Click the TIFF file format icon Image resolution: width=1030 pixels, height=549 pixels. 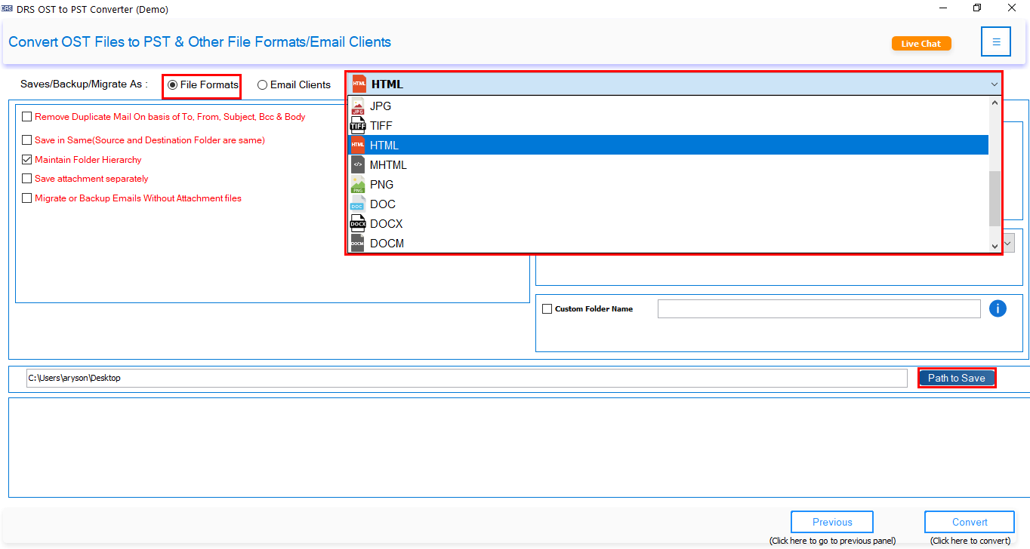point(358,126)
